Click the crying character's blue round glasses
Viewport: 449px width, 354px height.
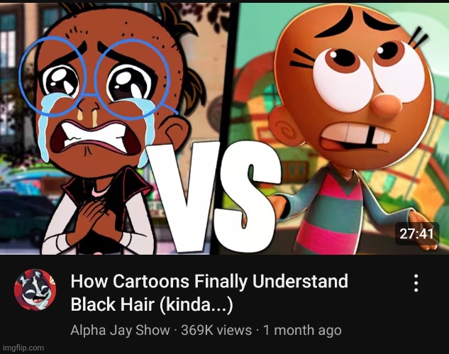[x=96, y=78]
